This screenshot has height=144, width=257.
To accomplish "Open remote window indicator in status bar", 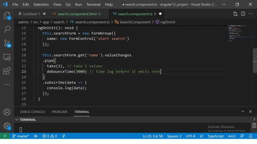I will click(5, 136).
